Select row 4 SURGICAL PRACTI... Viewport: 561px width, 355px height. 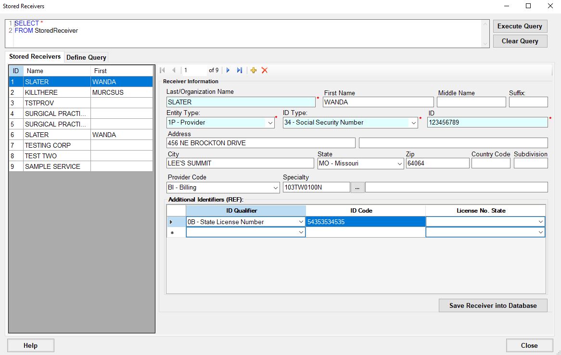pyautogui.click(x=82, y=114)
